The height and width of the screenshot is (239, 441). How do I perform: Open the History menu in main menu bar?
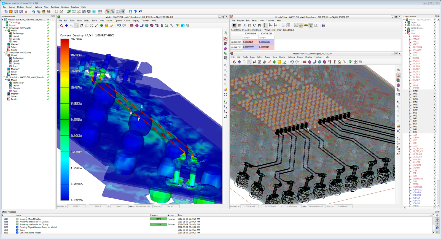pyautogui.click(x=20, y=7)
